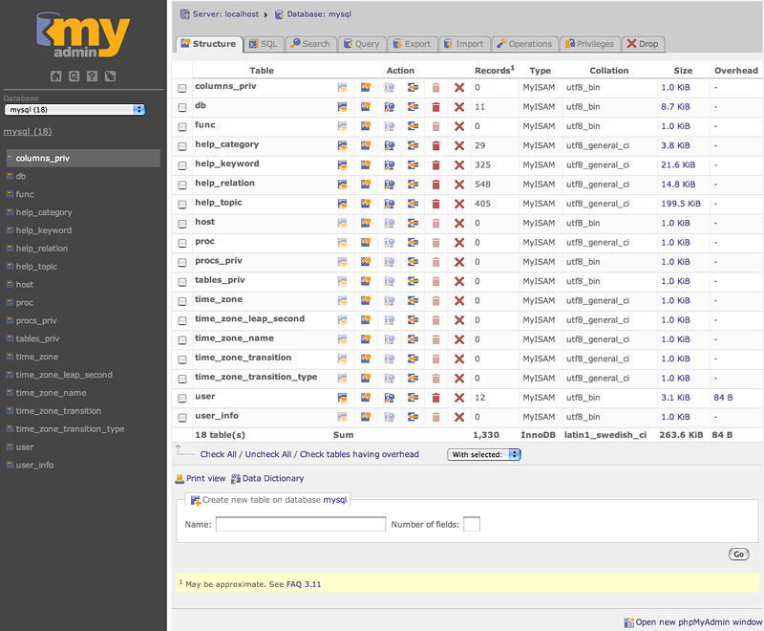Viewport: 764px width, 631px height.
Task: Switch to the Operations tab
Action: coord(524,44)
